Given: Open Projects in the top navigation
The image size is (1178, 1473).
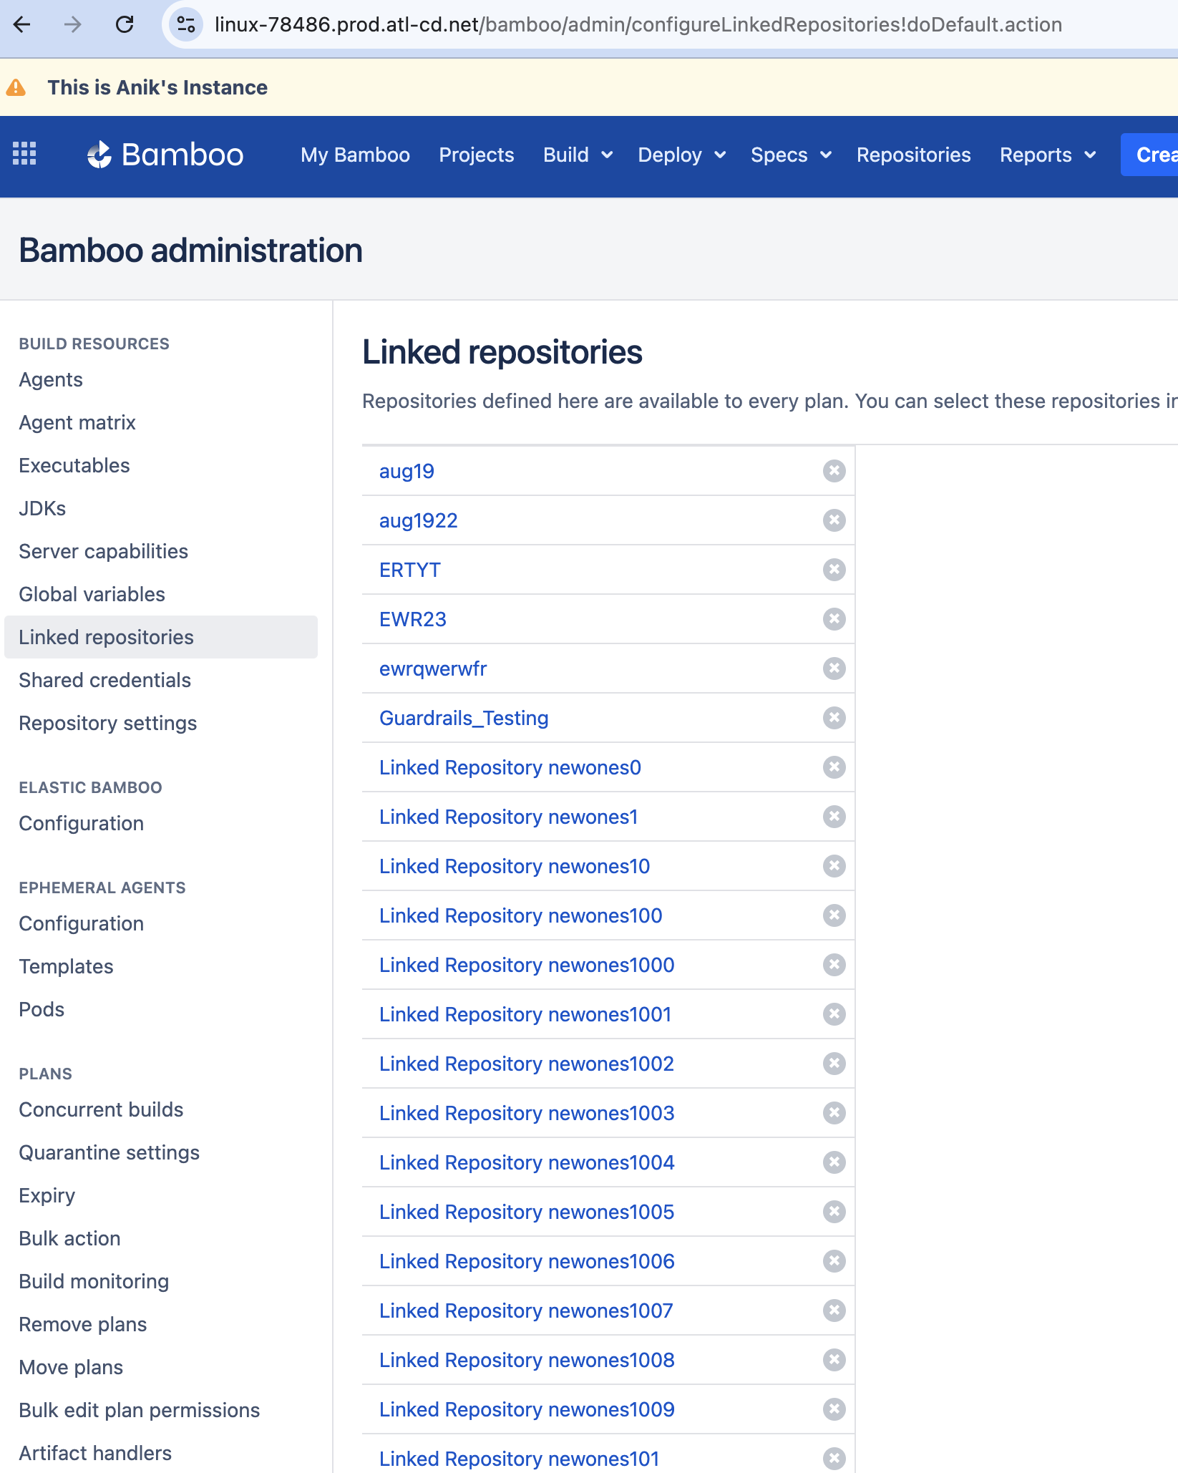Looking at the screenshot, I should click(477, 155).
